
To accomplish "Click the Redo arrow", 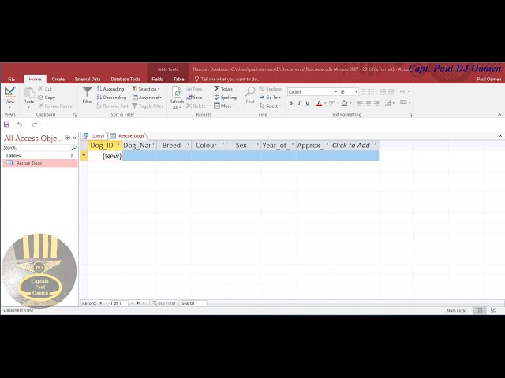I will point(35,124).
